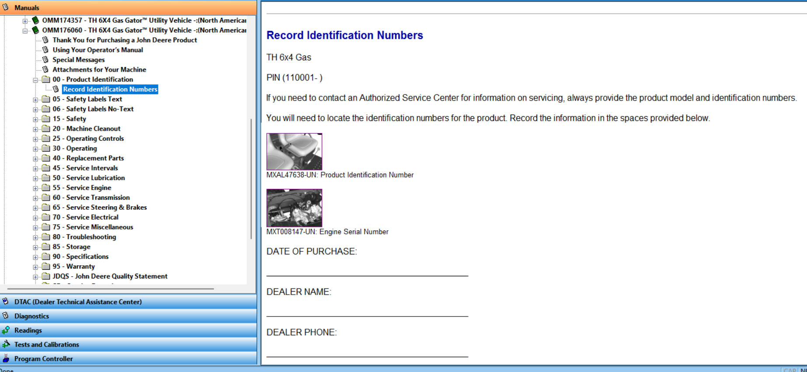
Task: Open Attachments for Your Machine page
Action: point(99,70)
